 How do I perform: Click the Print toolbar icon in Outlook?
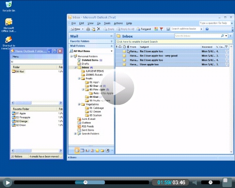point(88,29)
